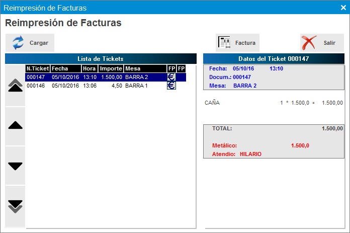The width and height of the screenshot is (350, 233).
Task: Click the Metálico payment label
Action: (x=224, y=145)
